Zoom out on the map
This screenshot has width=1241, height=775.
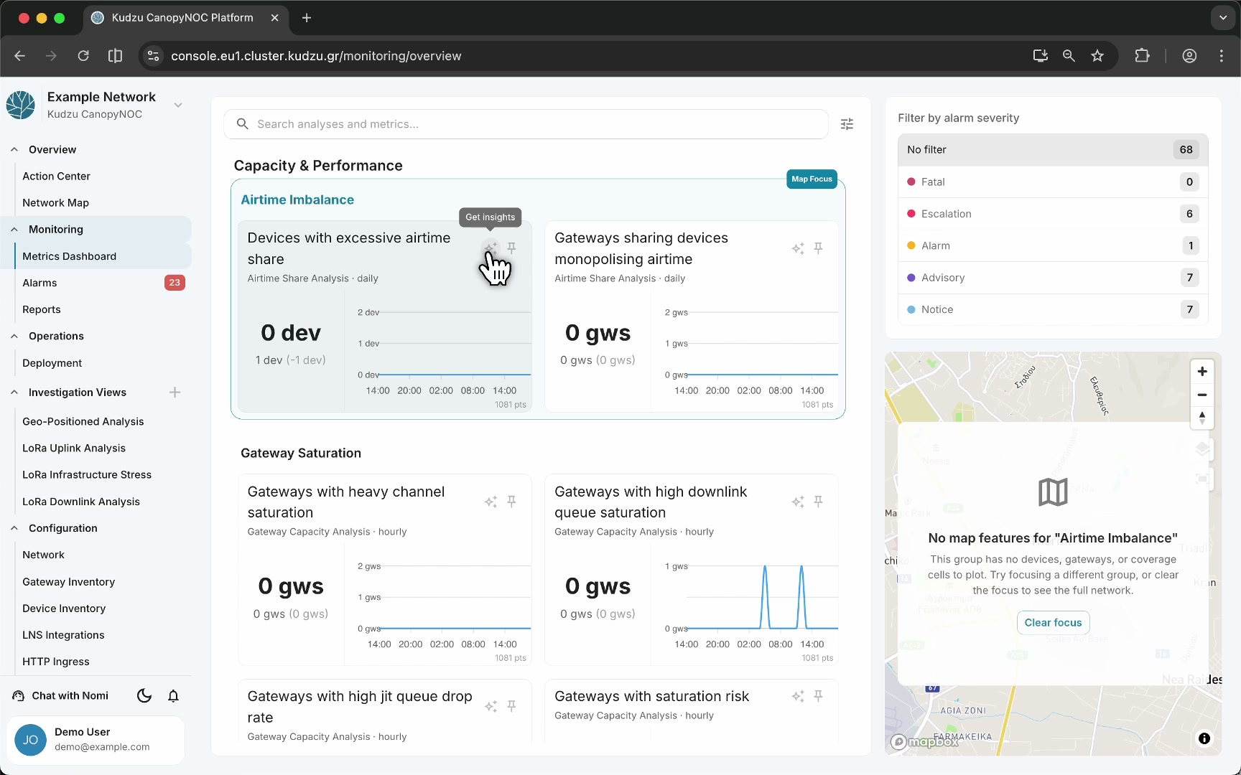pyautogui.click(x=1202, y=395)
